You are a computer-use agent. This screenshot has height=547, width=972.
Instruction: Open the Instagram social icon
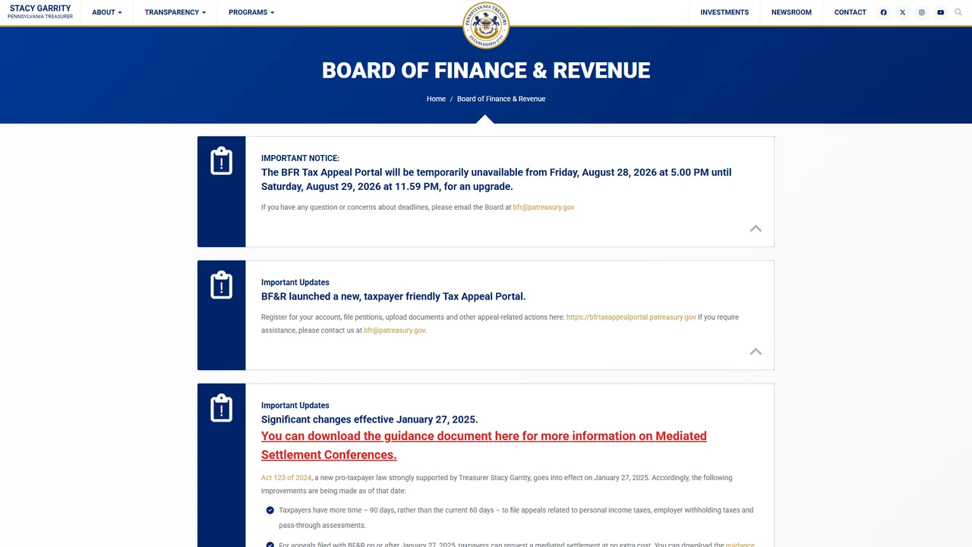pos(921,12)
